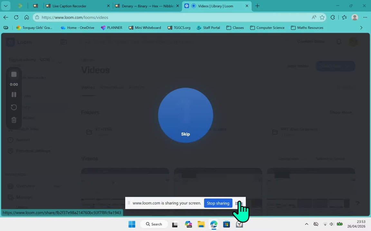Screen dimensions: 371x231
Task: Show hidden system tray icons
Action: click(306, 224)
